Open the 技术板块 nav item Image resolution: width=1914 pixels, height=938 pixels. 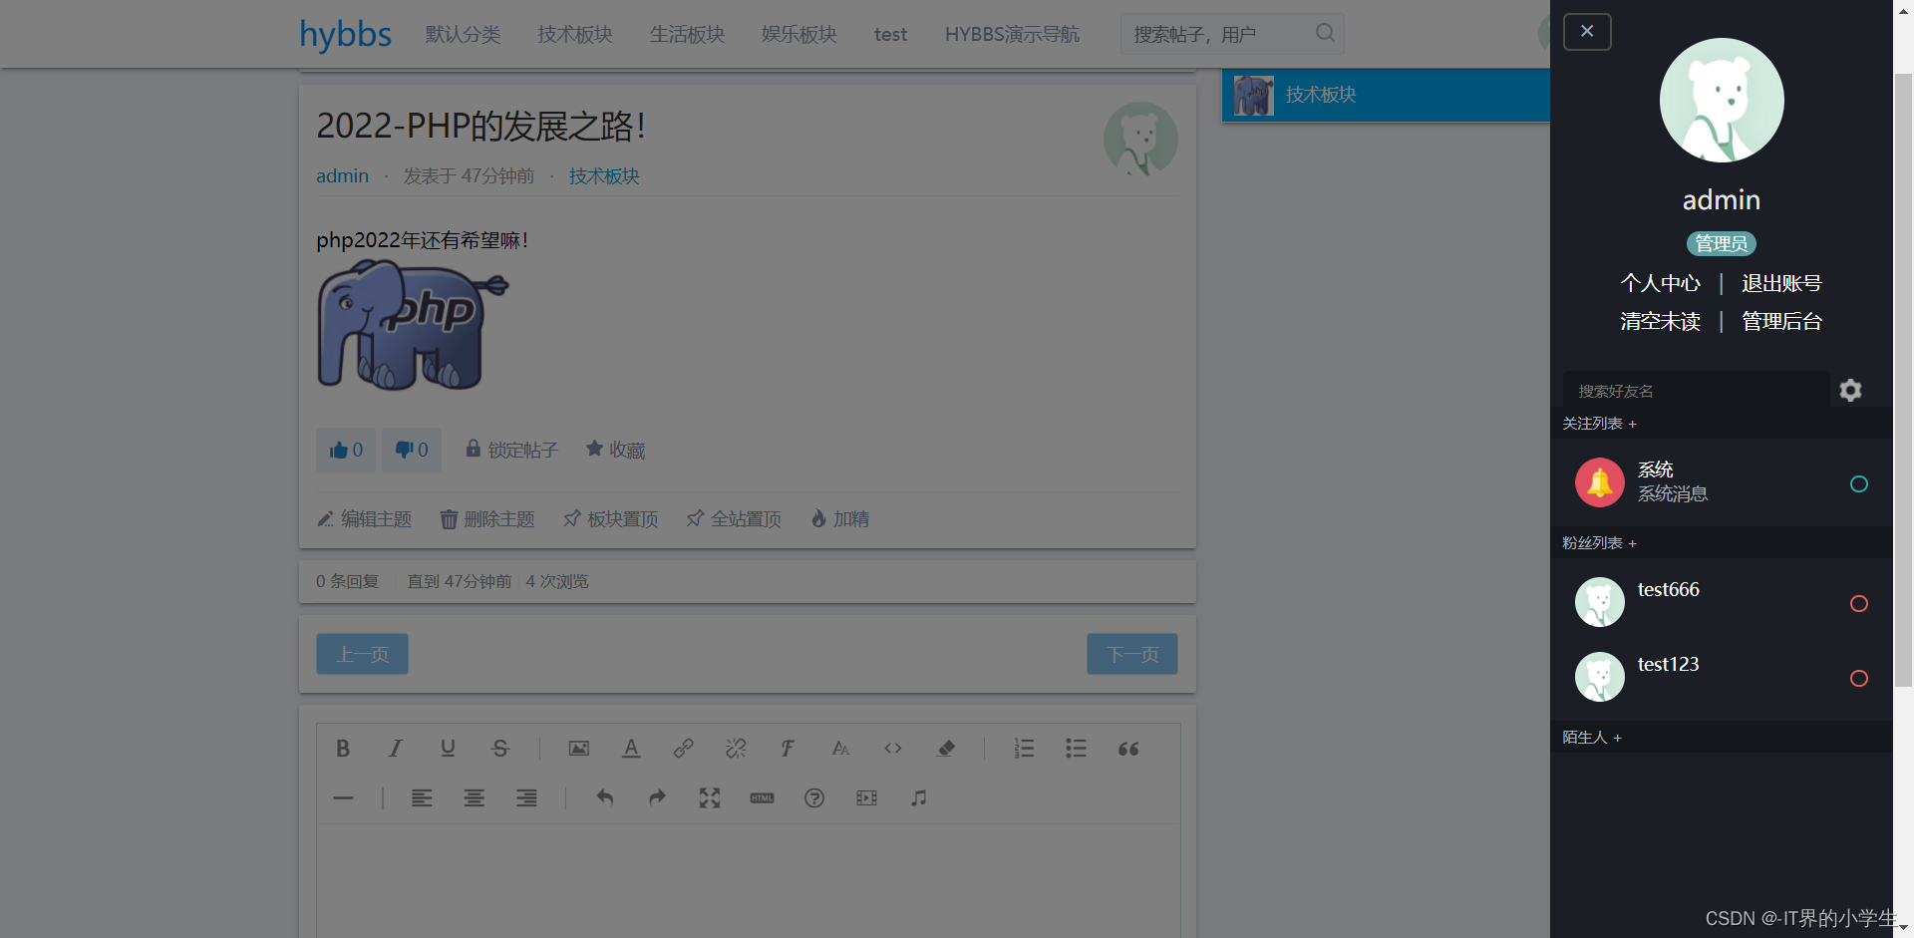click(575, 35)
